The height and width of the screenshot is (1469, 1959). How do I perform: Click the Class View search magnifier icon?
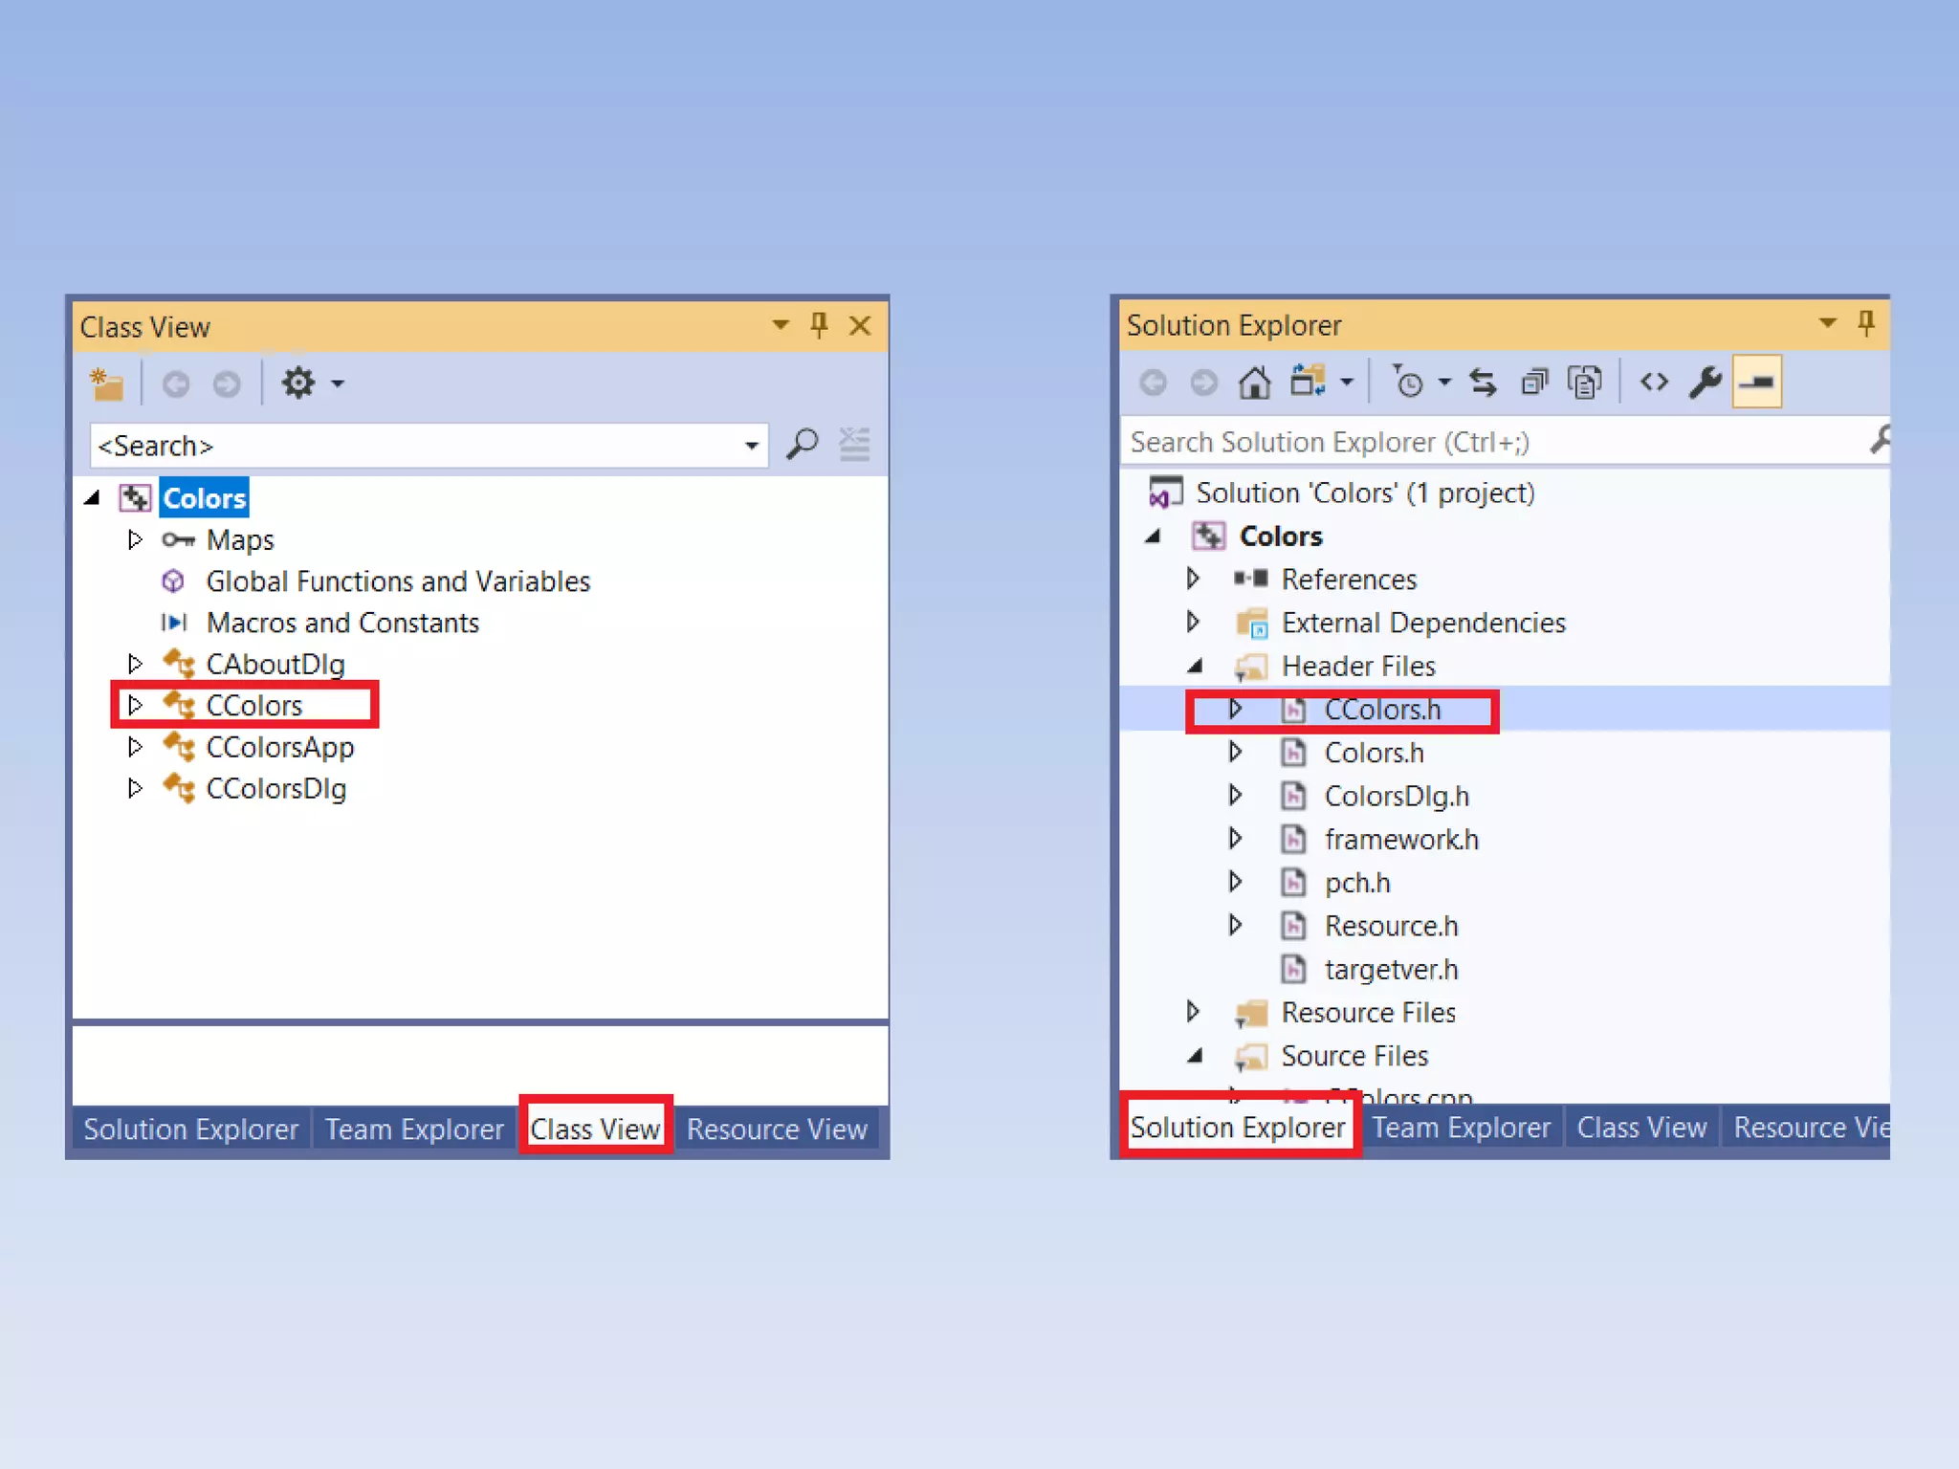tap(802, 445)
